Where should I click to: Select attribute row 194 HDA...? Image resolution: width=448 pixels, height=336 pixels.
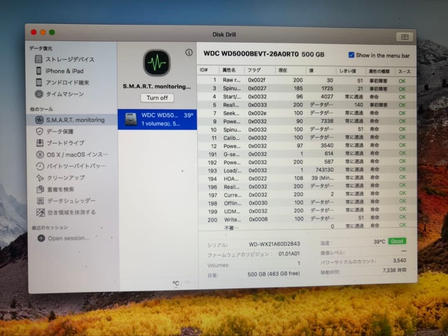[306, 178]
